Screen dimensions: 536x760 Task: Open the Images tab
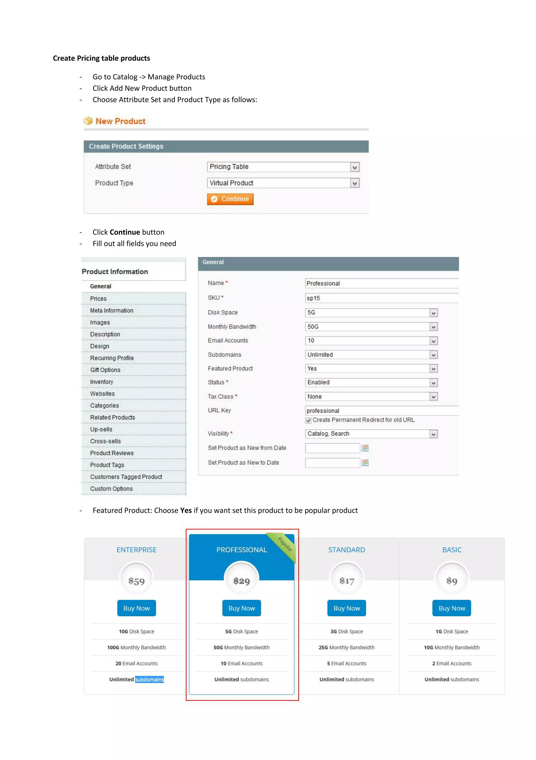[133, 322]
